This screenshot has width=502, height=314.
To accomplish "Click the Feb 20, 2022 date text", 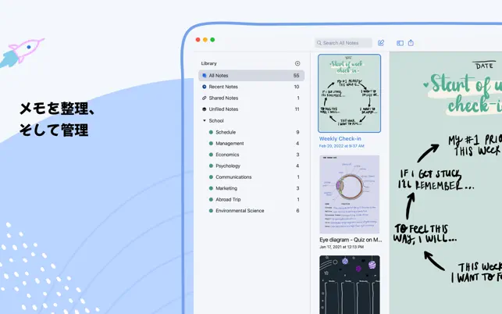I will [x=342, y=146].
